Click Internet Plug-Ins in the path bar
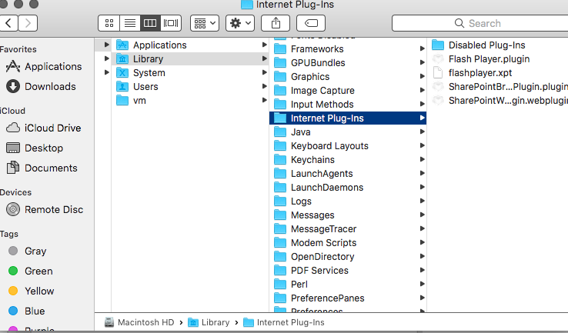Image resolution: width=568 pixels, height=333 pixels. pyautogui.click(x=284, y=322)
